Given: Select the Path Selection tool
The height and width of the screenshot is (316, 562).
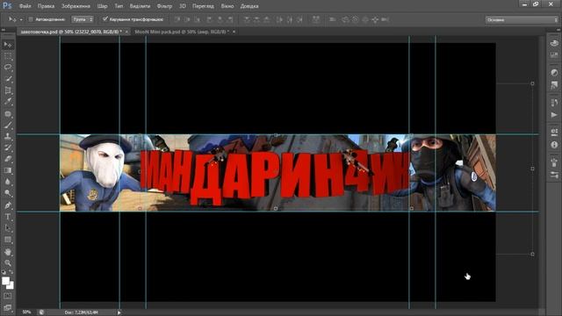Looking at the screenshot, I should (8, 228).
